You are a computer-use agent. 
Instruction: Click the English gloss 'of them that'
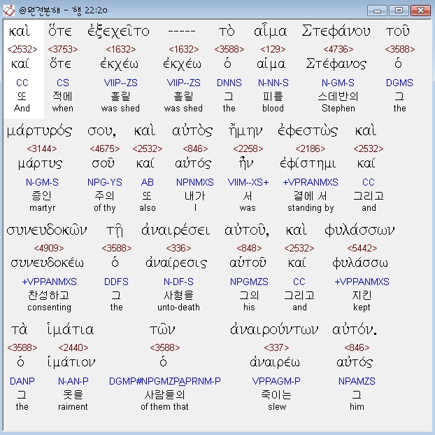[164, 407]
